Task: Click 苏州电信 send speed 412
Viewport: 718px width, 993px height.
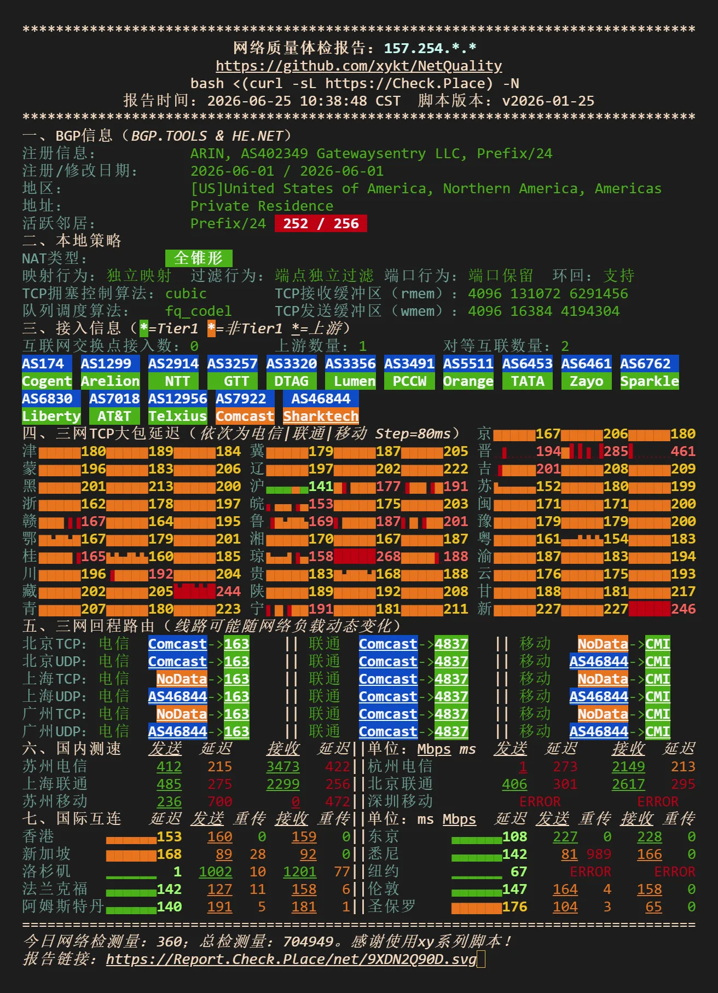Action: pyautogui.click(x=169, y=766)
